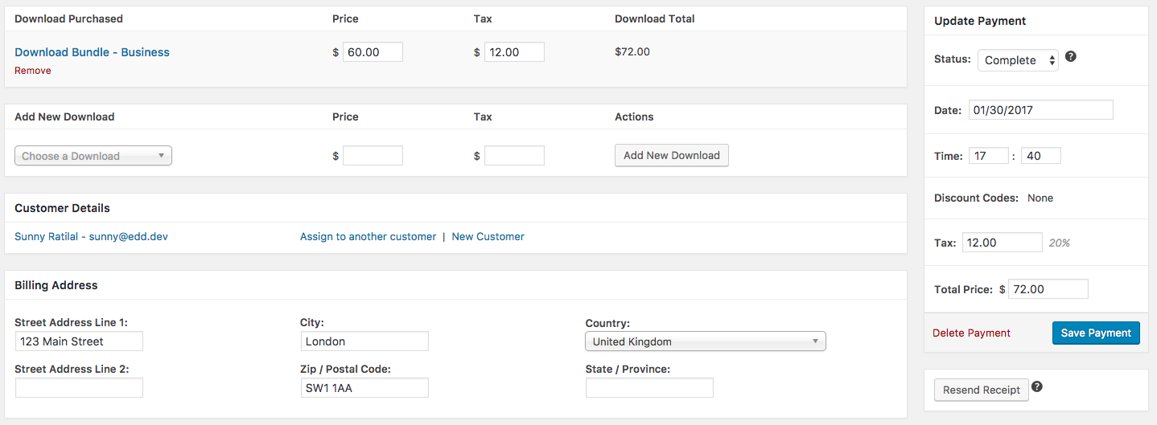Click the Zip / Postal Code field

[x=364, y=388]
